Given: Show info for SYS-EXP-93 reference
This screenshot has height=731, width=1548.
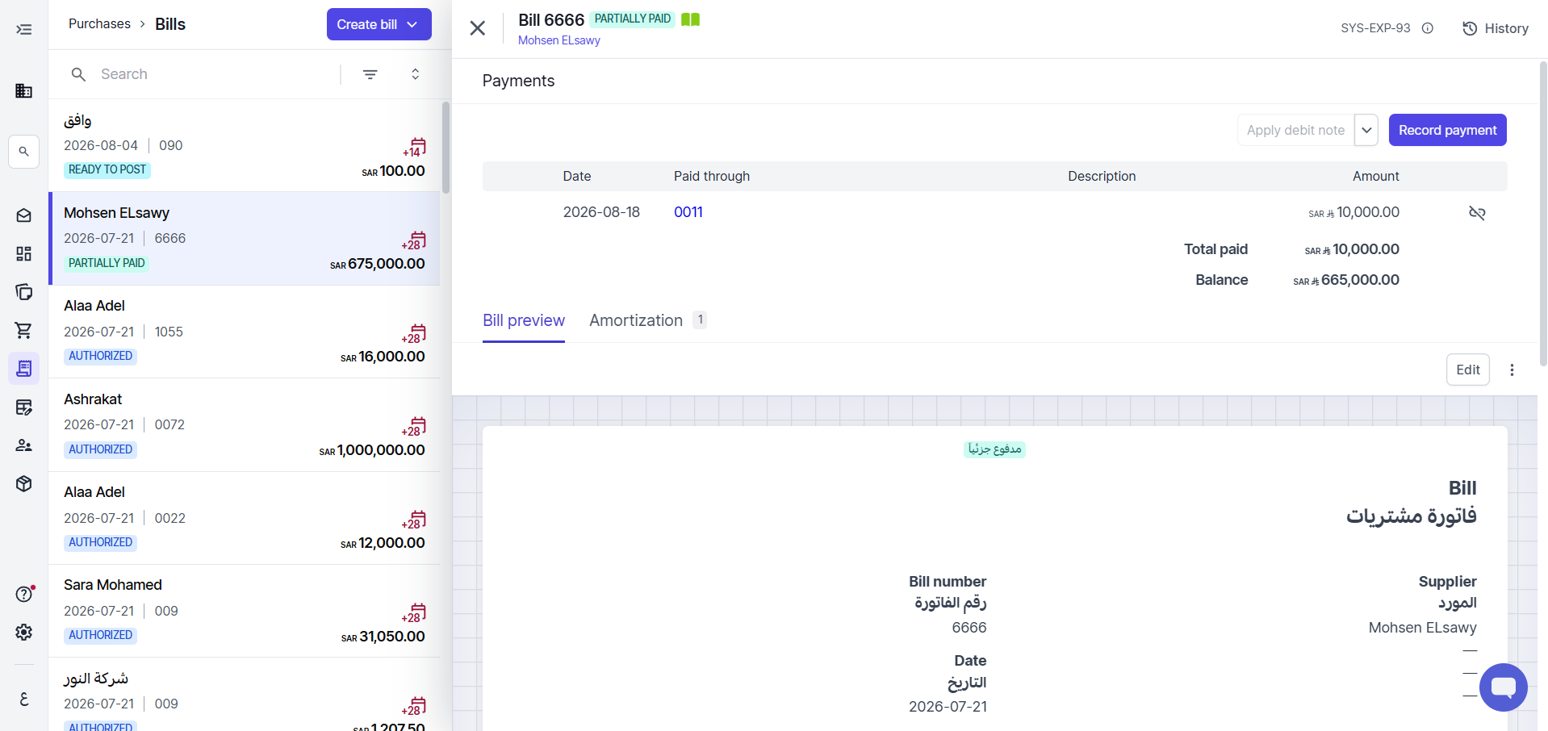Looking at the screenshot, I should 1428,28.
